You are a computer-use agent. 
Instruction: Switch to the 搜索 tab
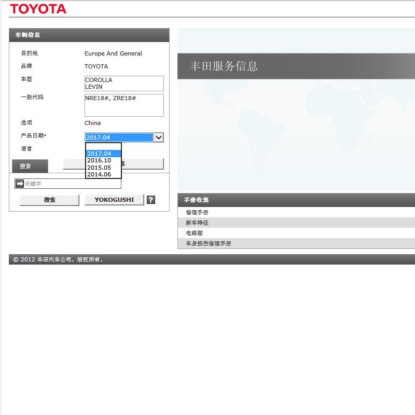(30, 166)
